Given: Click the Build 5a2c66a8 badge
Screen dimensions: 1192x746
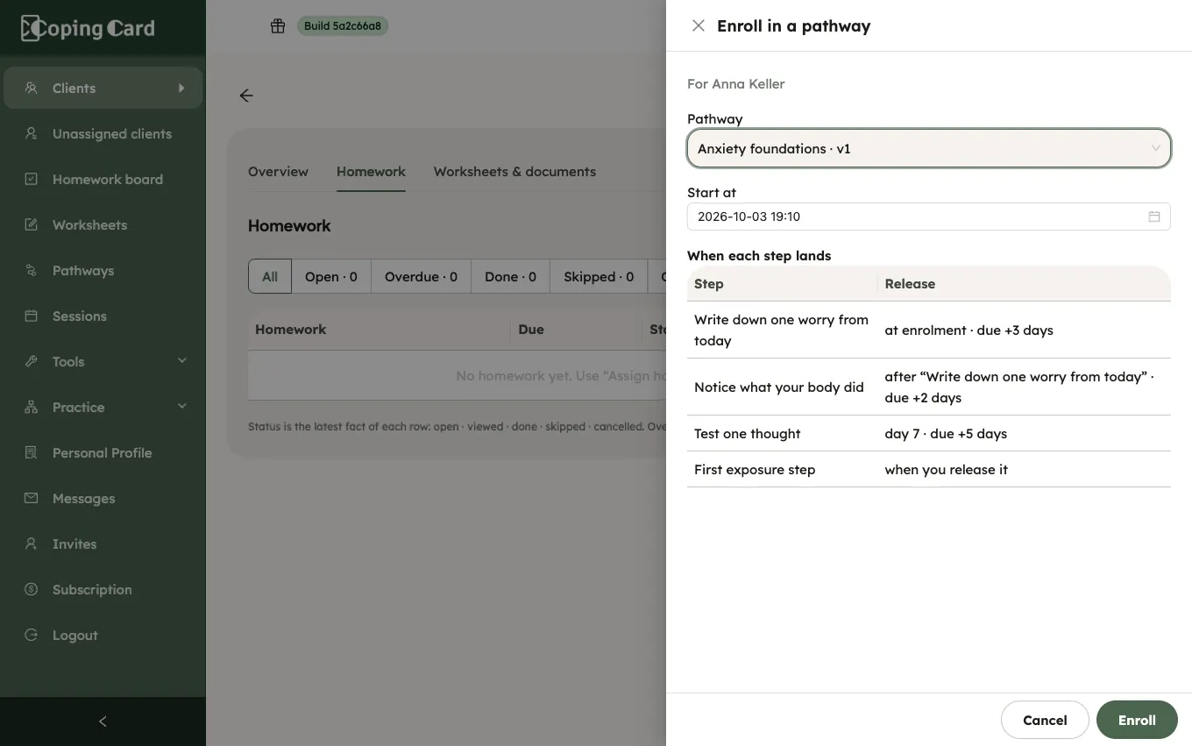Looking at the screenshot, I should pos(343,25).
